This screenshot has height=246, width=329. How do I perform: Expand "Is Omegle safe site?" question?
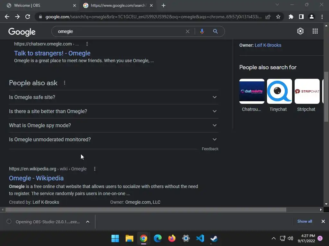114,97
